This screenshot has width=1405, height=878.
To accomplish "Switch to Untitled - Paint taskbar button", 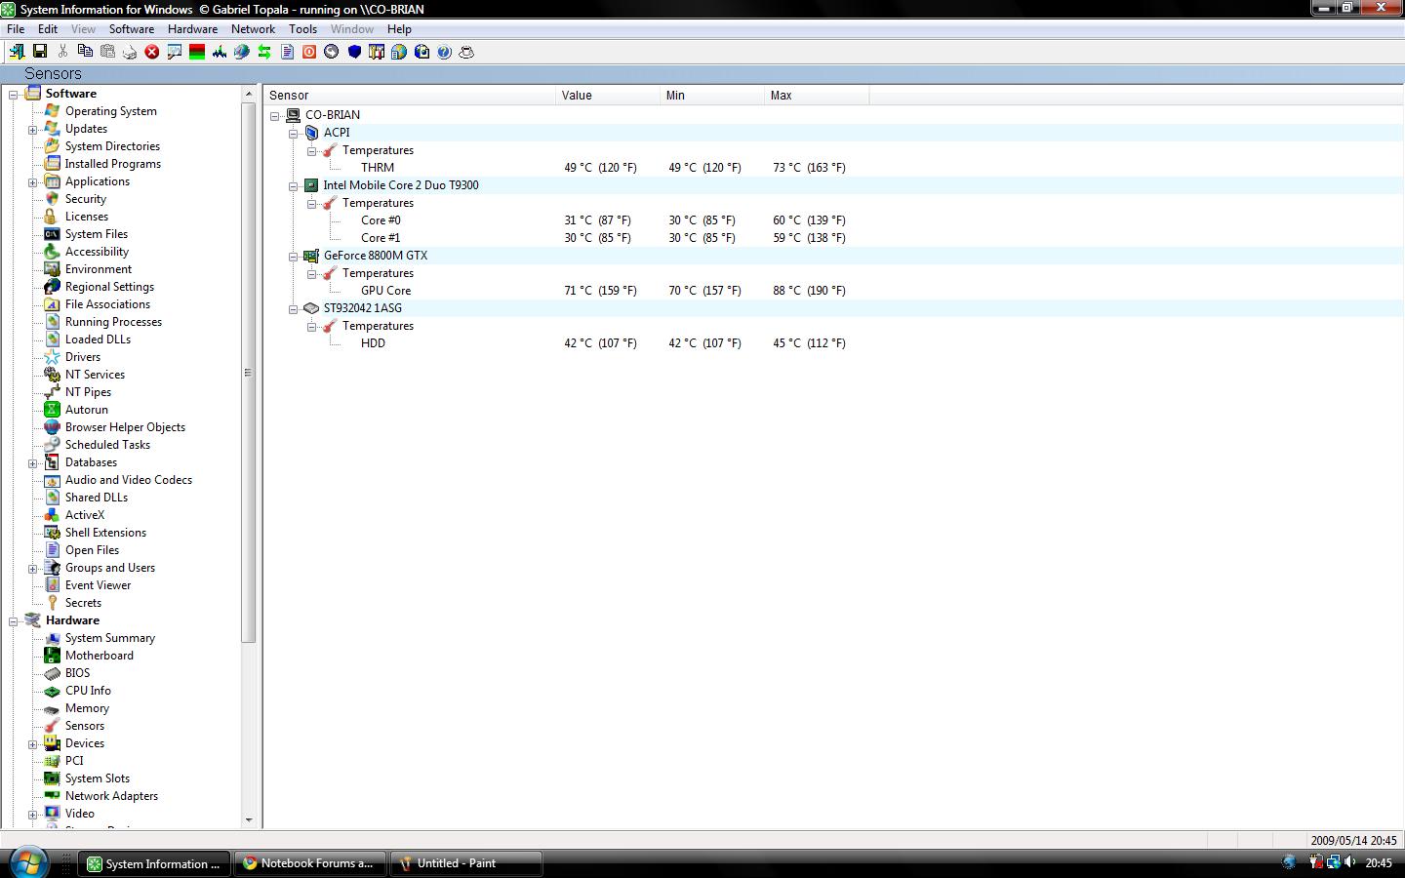I will click(466, 863).
